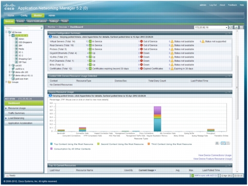Click Virtual Servers In Service green check icon

[x=90, y=41]
